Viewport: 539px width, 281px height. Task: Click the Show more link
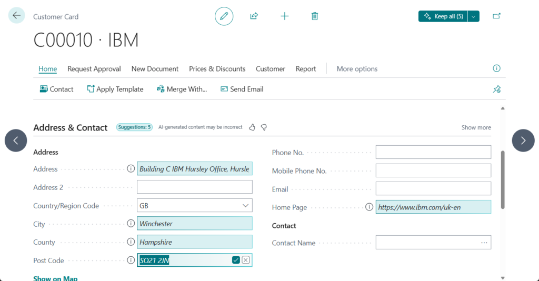click(x=476, y=127)
